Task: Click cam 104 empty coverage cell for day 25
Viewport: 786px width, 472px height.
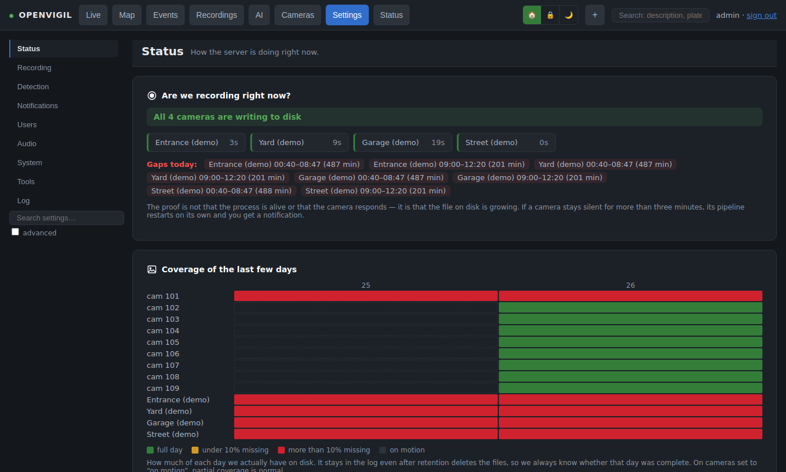Action: click(366, 330)
